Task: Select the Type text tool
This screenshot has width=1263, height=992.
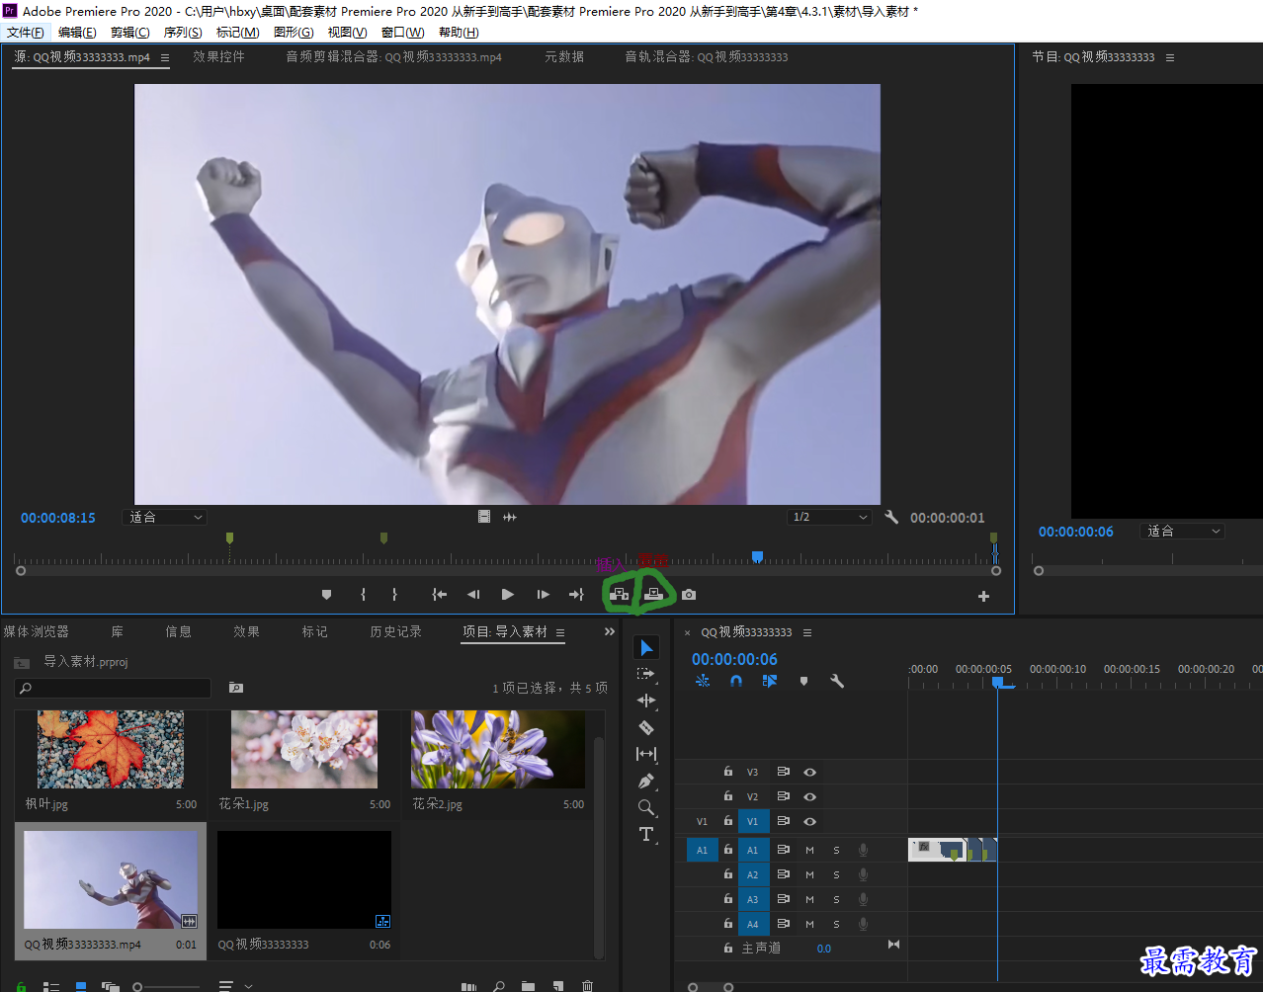Action: tap(646, 834)
